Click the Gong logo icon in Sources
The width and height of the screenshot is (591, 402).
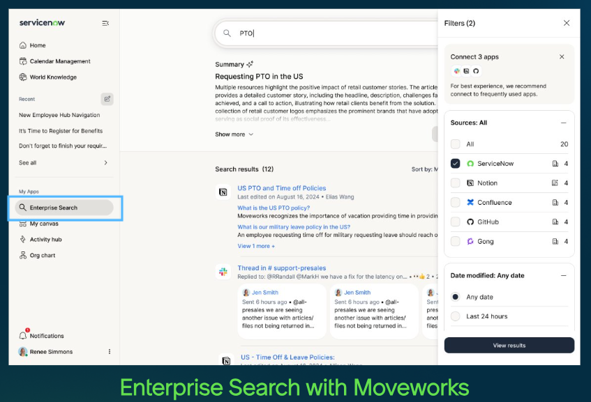pos(470,241)
